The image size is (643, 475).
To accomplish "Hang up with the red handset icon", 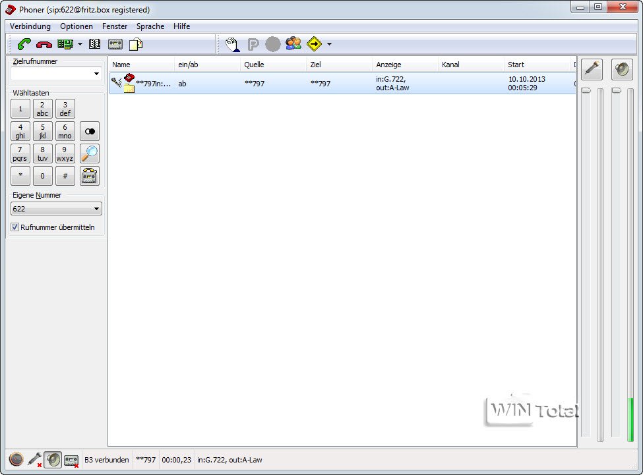I will [x=44, y=44].
